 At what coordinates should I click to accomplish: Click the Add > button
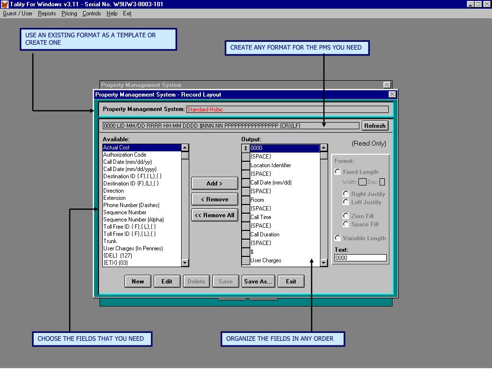tap(215, 183)
